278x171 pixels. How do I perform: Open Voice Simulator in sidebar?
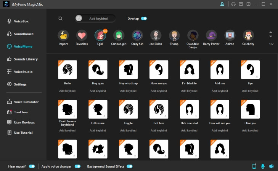pyautogui.click(x=23, y=102)
